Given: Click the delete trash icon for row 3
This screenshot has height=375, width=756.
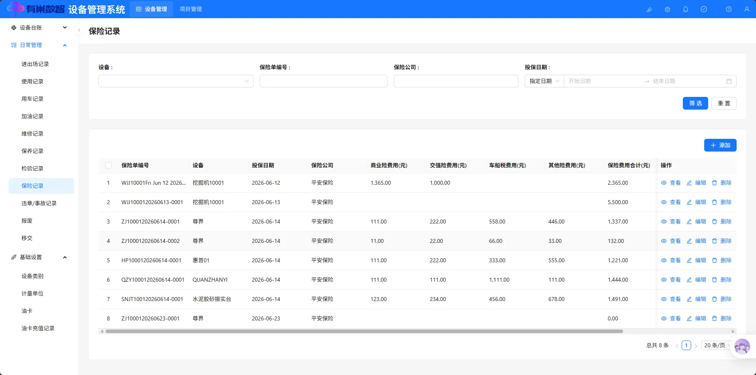Looking at the screenshot, I should click(714, 222).
